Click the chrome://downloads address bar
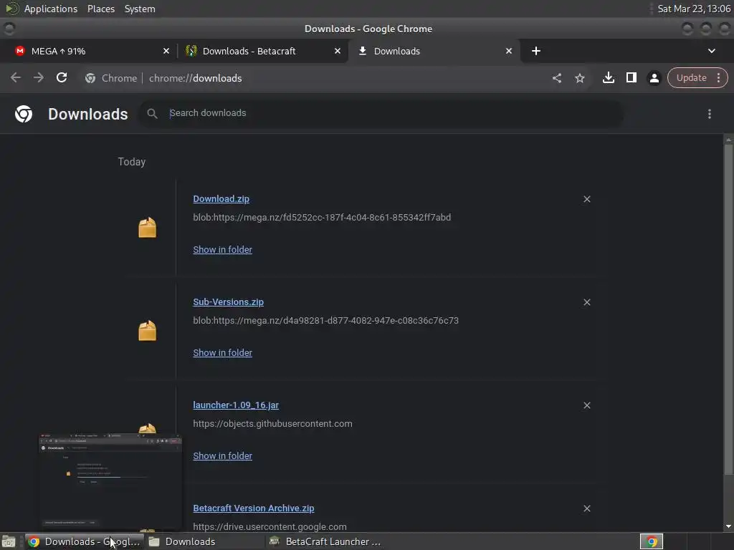Viewport: 734px width, 550px height. coord(195,78)
